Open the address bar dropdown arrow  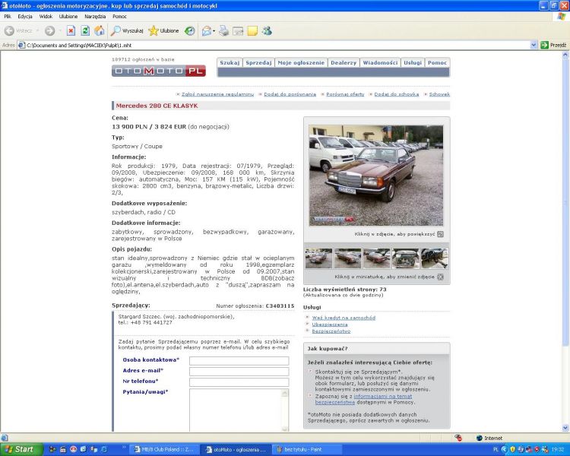pos(534,45)
